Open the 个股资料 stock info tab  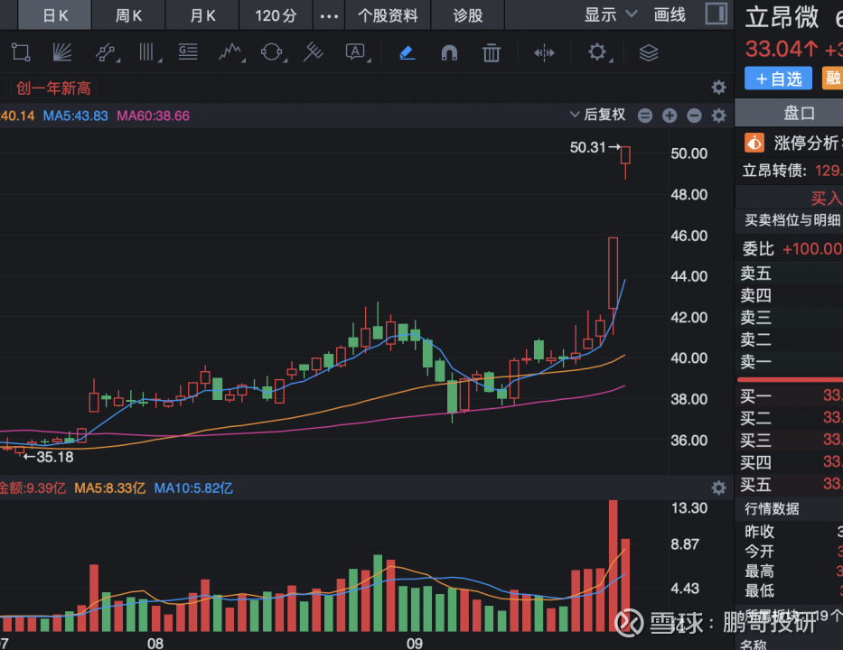point(388,15)
